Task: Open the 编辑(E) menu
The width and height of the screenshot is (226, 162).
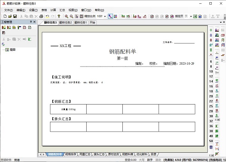Action: (21, 10)
